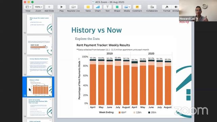Add a Text box from toolbar
This screenshot has height=122, width=217.
click(107, 7)
